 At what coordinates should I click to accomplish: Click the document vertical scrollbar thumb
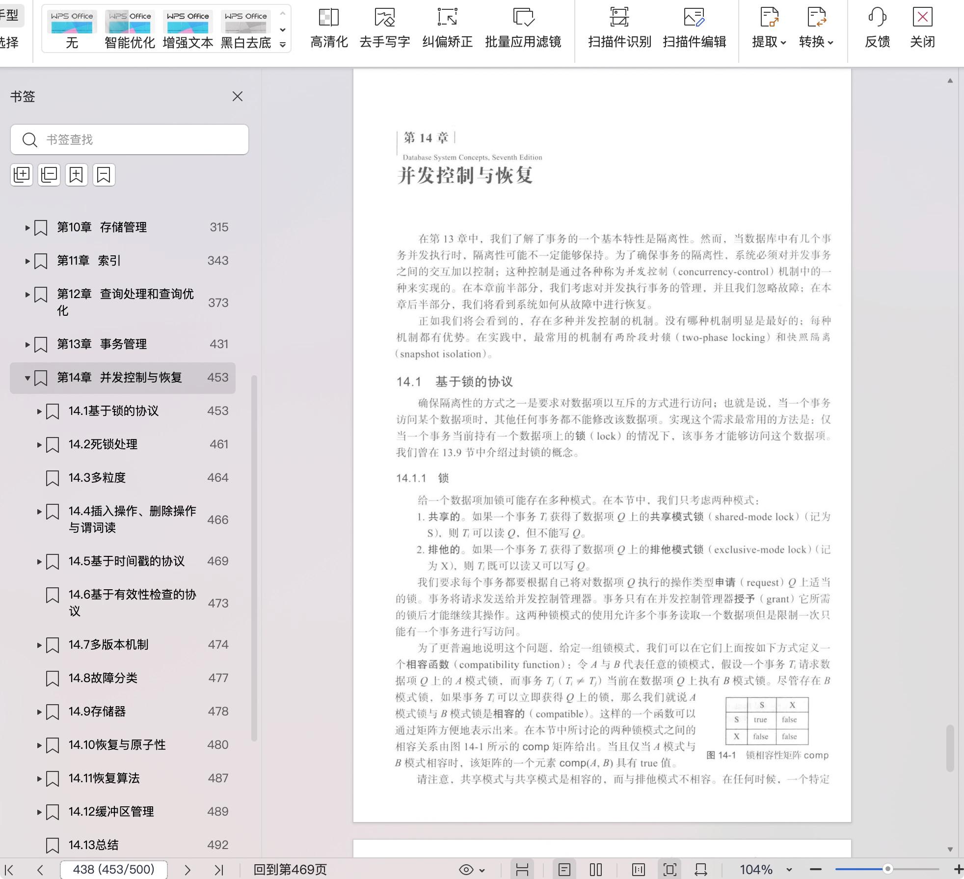point(950,747)
